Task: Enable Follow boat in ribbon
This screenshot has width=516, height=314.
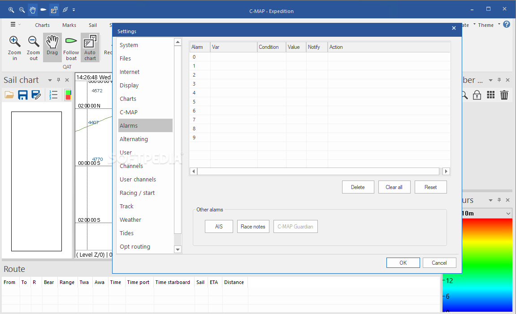Action: [71, 47]
